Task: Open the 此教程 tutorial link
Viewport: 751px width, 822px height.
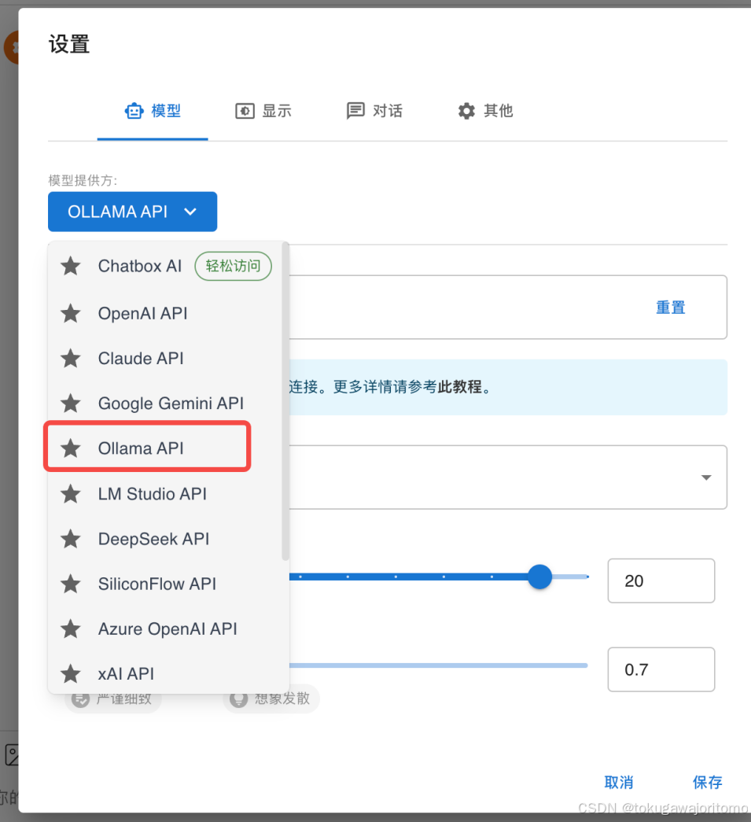Action: pyautogui.click(x=459, y=388)
